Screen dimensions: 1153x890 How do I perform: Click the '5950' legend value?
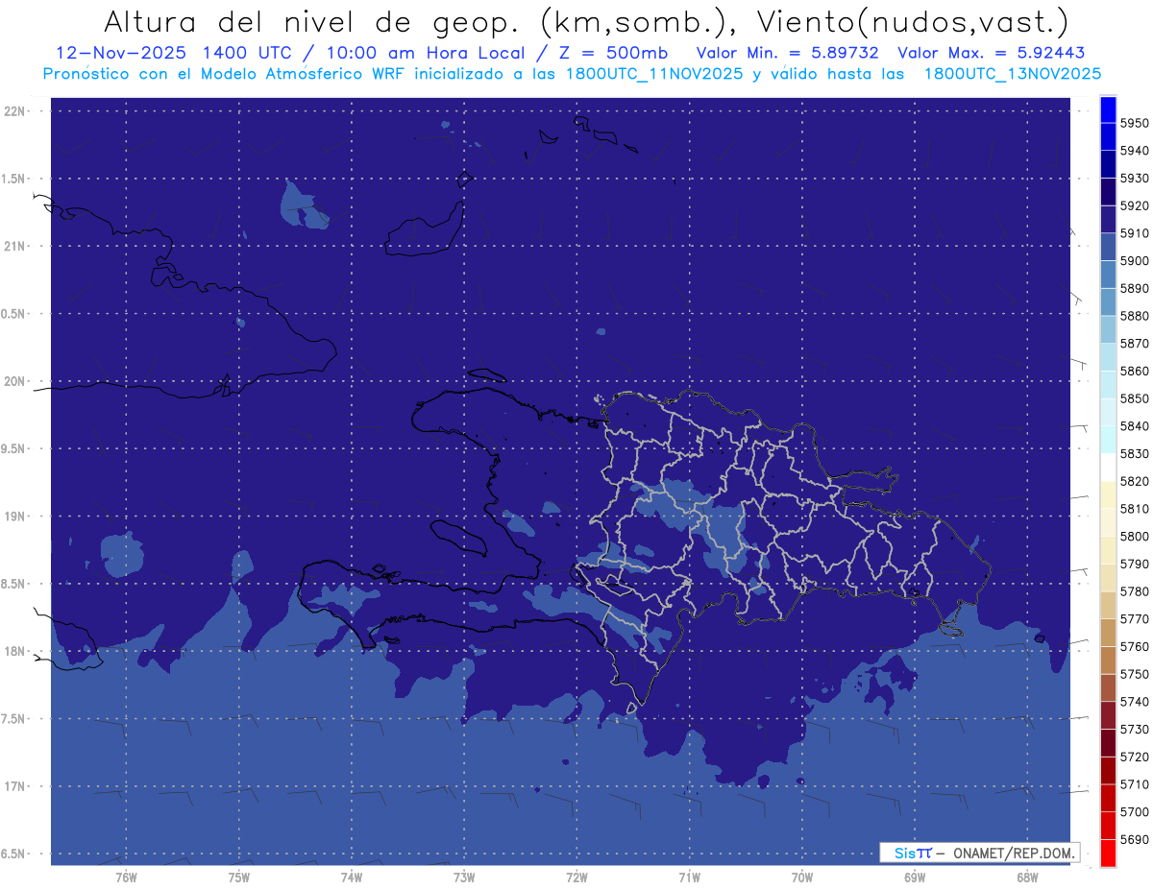point(1135,124)
